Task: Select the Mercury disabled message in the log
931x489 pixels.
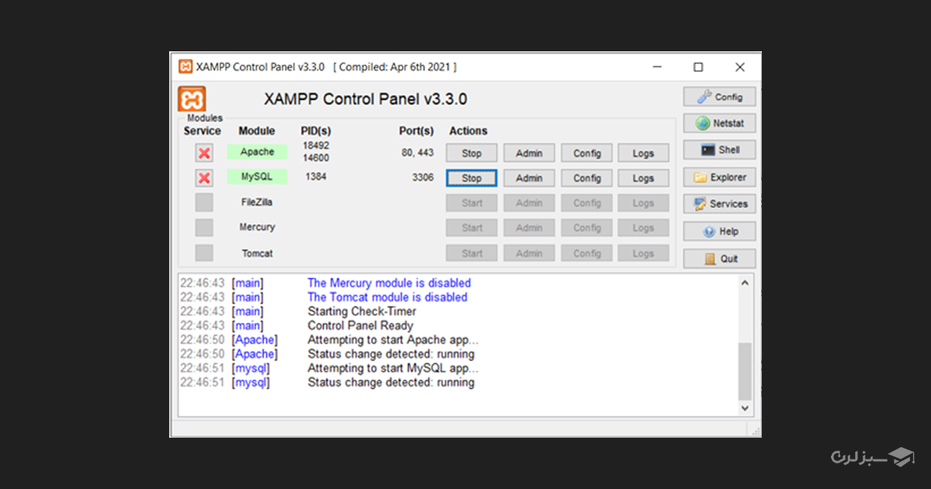Action: 389,283
